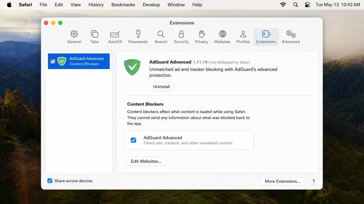Open the Bookmarks menu
The height and width of the screenshot is (204, 364).
pyautogui.click(x=123, y=5)
